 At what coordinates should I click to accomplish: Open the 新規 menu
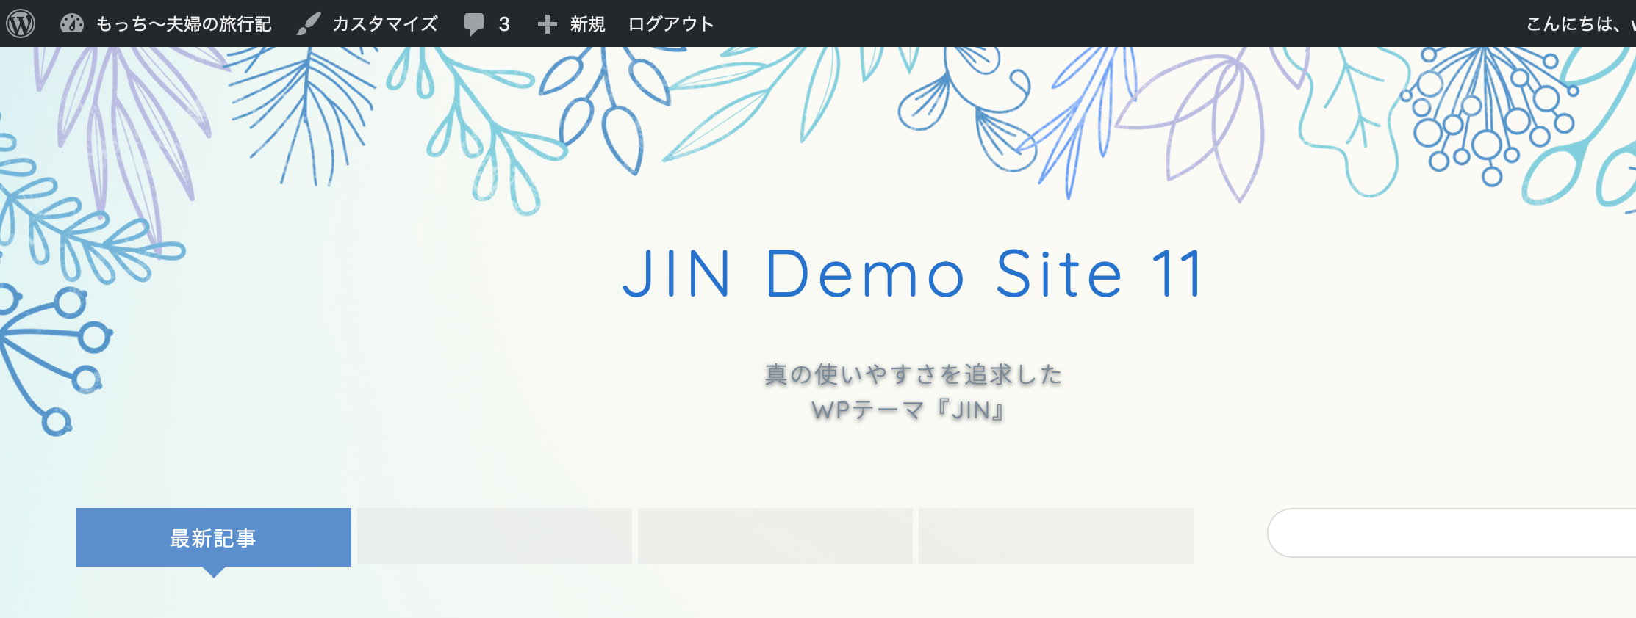click(587, 24)
